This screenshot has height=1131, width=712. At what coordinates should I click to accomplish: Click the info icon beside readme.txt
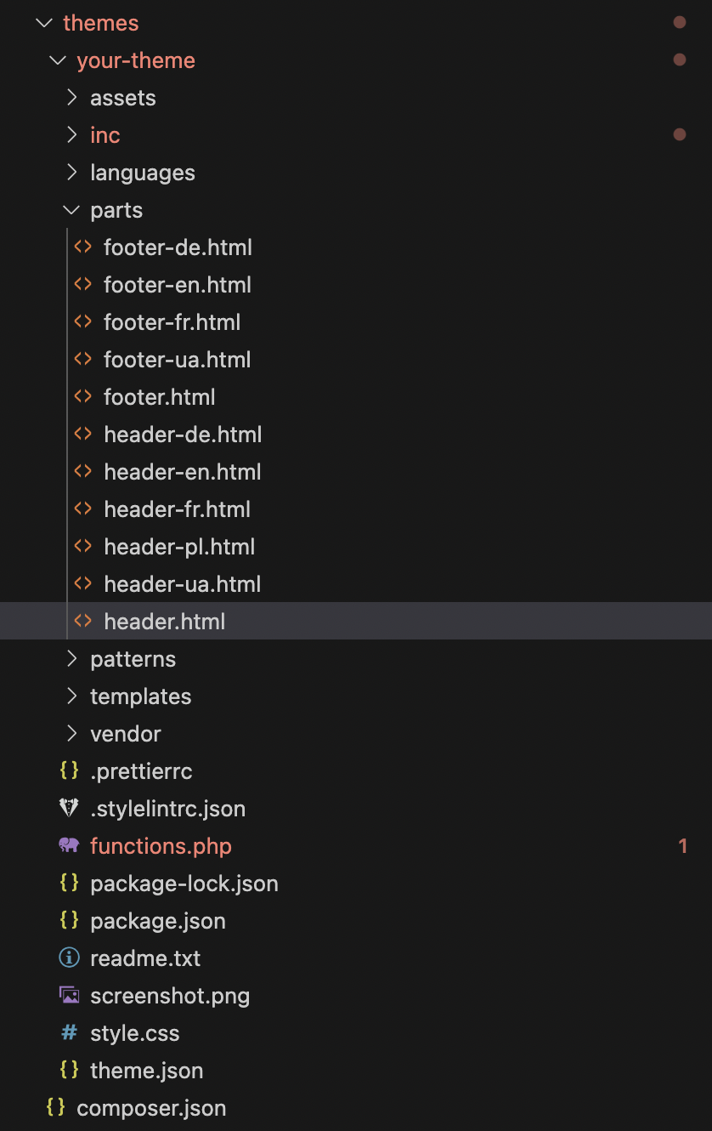tap(69, 958)
